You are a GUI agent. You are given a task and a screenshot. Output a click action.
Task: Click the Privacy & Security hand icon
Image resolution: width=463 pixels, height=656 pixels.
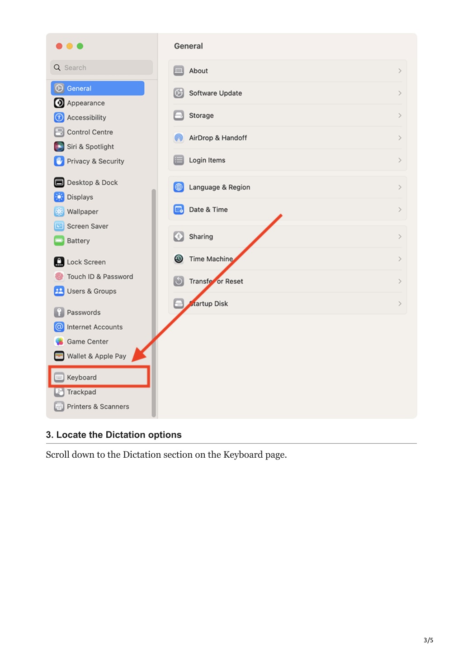click(x=59, y=161)
